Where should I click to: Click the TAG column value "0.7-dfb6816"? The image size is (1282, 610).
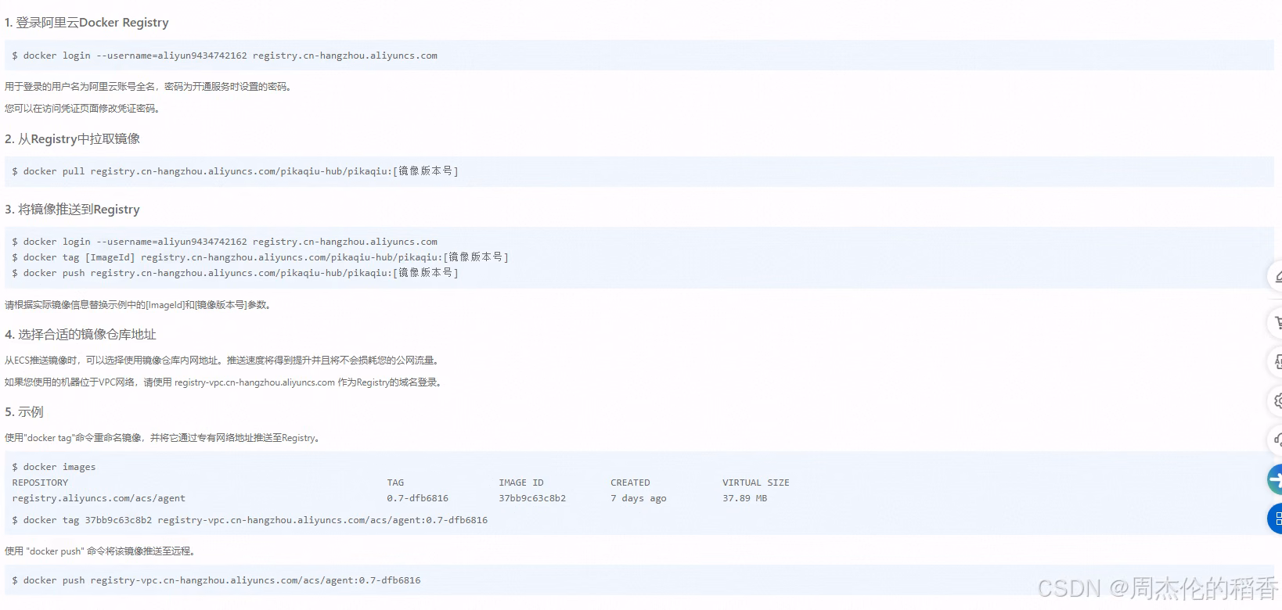point(417,498)
